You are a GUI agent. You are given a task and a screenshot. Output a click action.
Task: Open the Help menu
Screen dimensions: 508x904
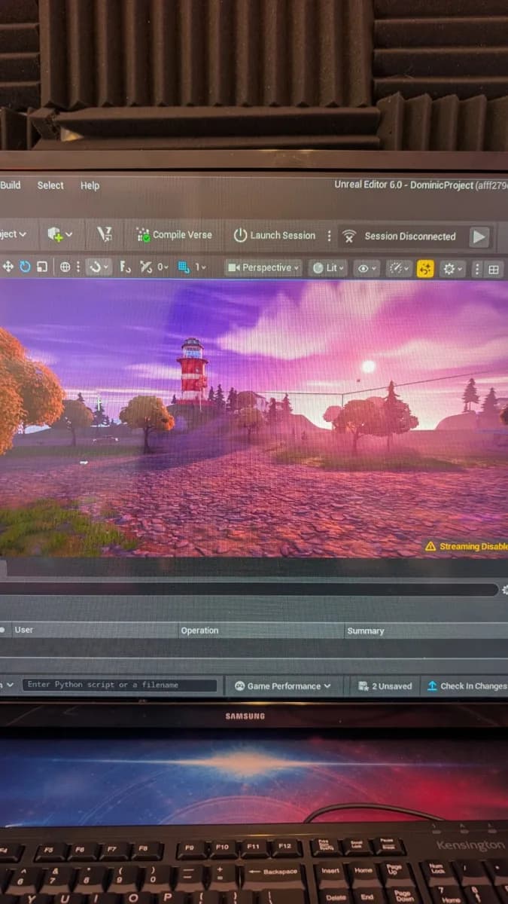pos(90,185)
